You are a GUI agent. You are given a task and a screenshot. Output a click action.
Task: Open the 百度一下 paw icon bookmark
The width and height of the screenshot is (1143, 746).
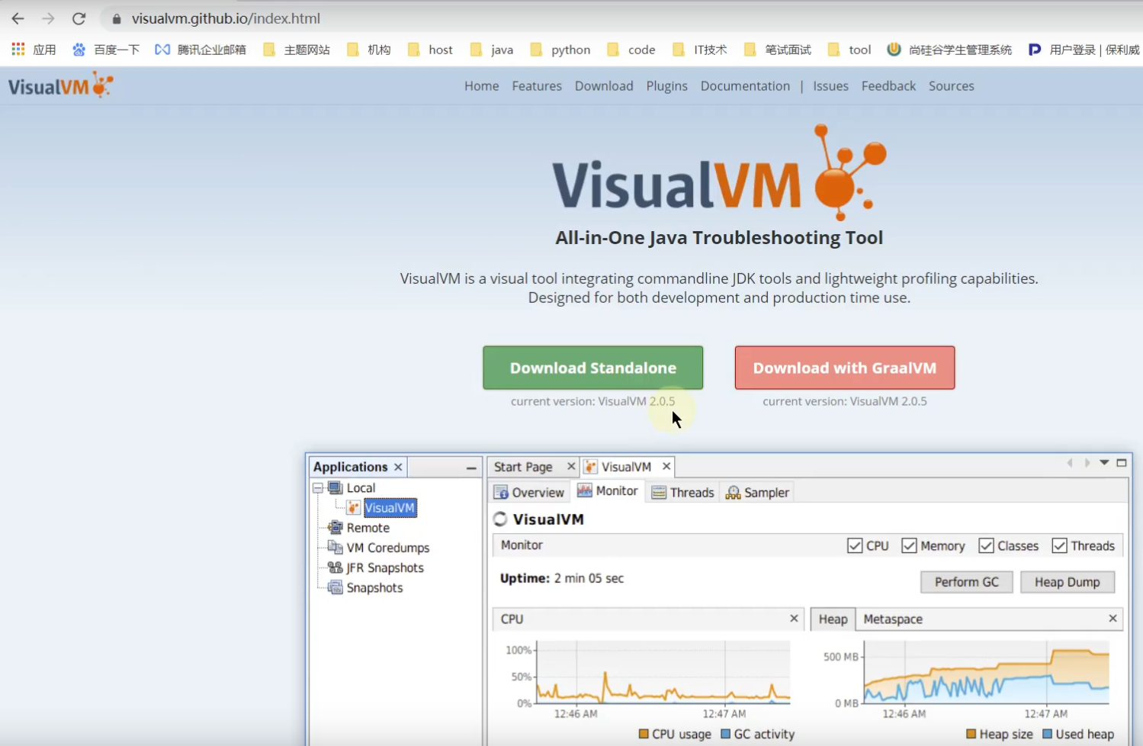point(79,50)
